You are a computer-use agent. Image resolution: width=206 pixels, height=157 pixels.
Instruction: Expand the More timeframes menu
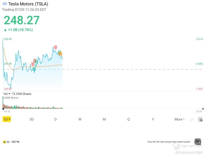(179, 119)
